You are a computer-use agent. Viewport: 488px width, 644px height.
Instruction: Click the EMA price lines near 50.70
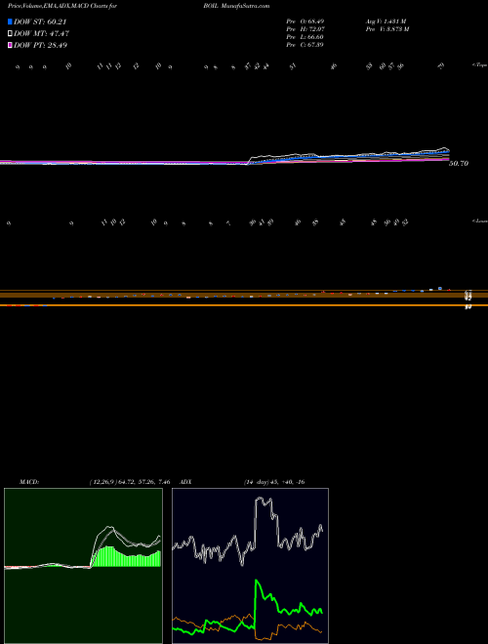[225, 158]
